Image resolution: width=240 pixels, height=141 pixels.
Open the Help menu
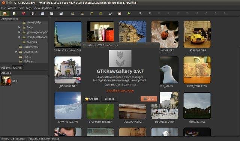[57, 8]
